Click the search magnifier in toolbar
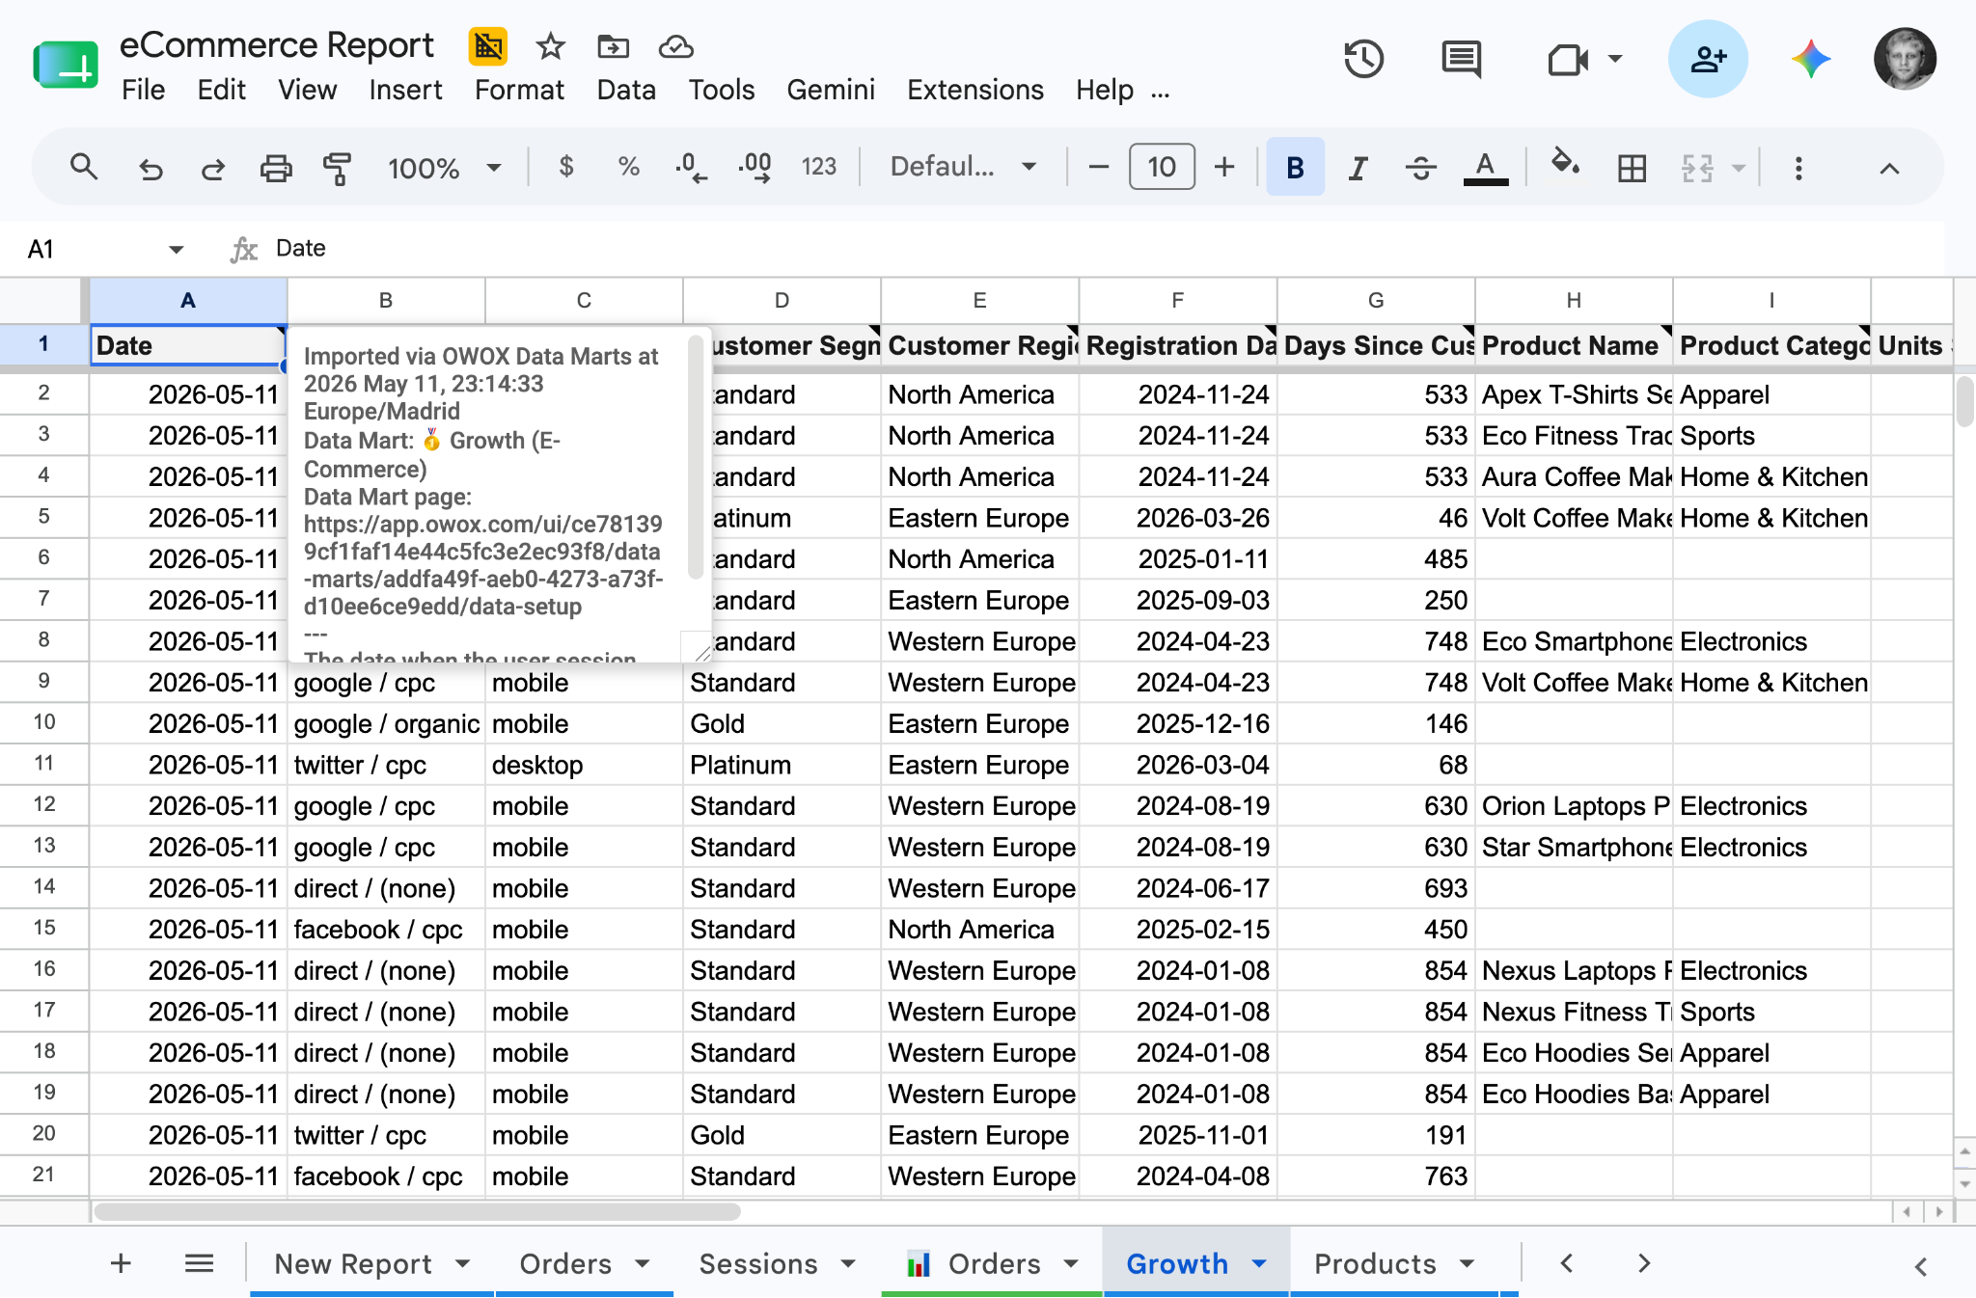 (84, 168)
